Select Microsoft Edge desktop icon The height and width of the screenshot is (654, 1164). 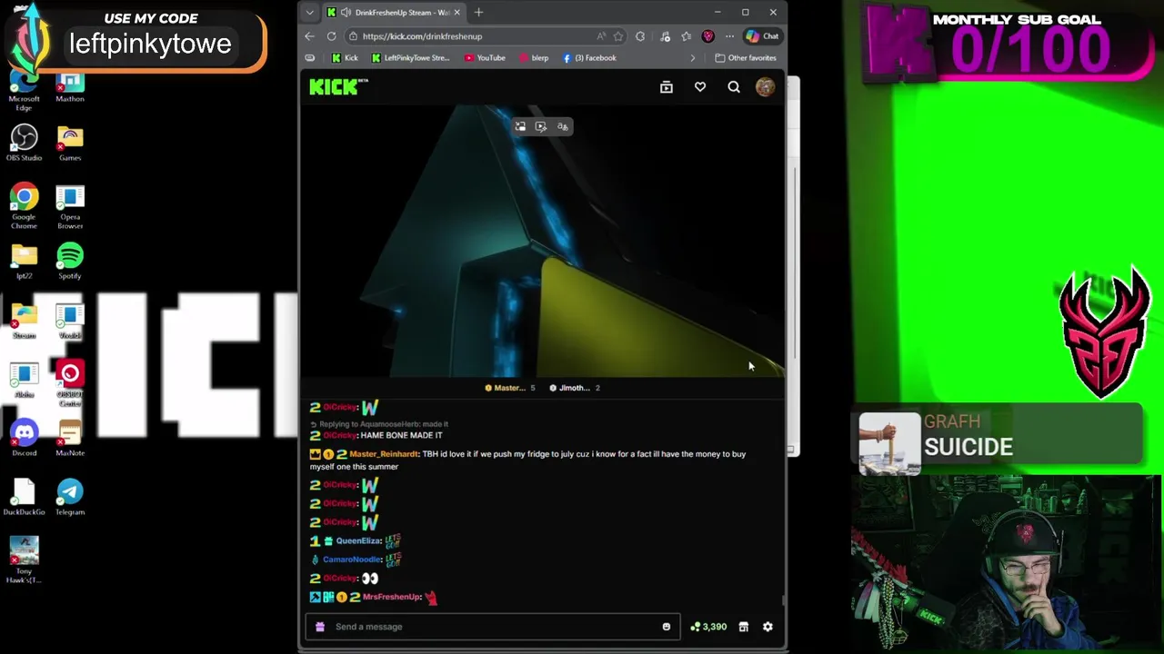(x=25, y=91)
